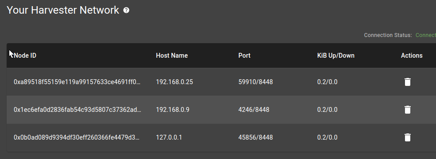
Task: Click the green connection status text
Action: 426,35
